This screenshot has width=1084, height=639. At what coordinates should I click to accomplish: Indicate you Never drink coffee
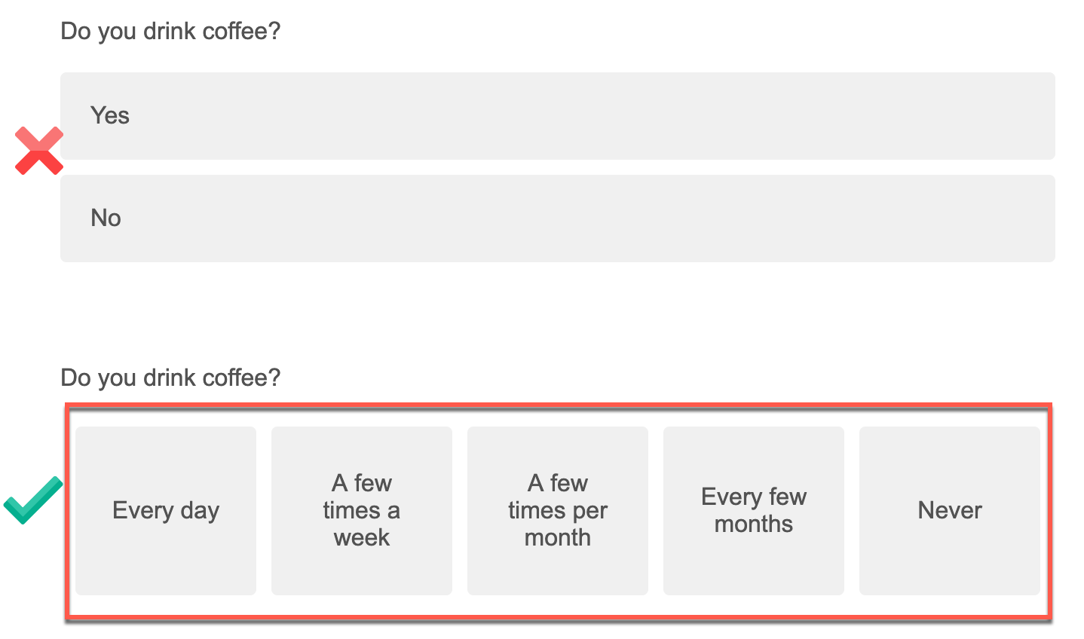(950, 511)
